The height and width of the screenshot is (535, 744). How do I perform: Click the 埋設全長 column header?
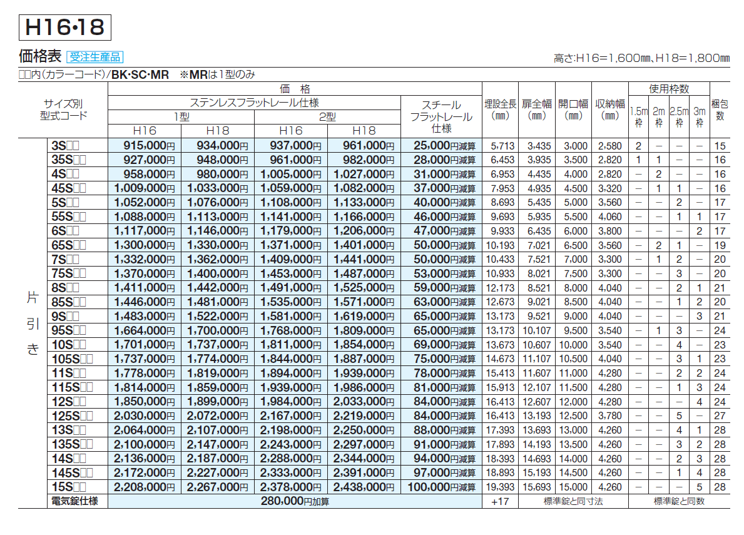[501, 110]
